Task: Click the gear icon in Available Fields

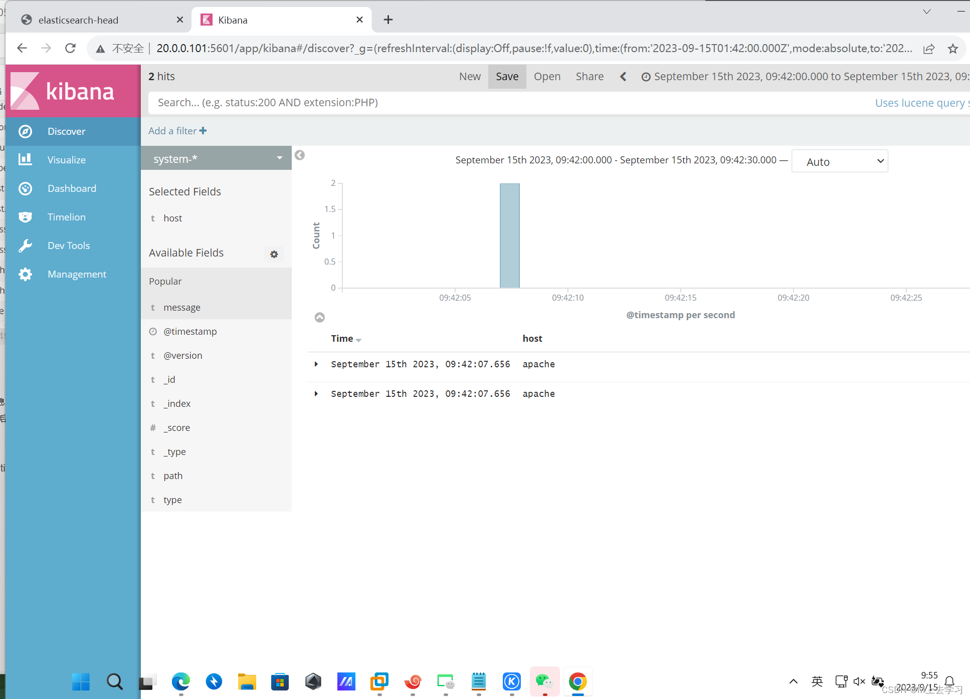Action: [274, 254]
